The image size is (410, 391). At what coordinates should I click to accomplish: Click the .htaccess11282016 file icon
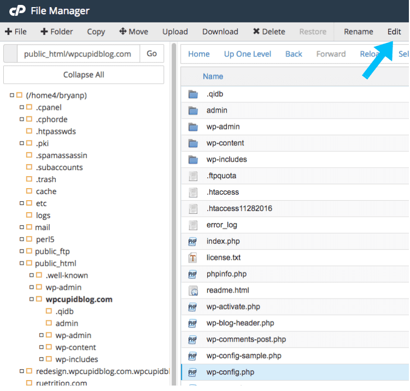tap(193, 209)
